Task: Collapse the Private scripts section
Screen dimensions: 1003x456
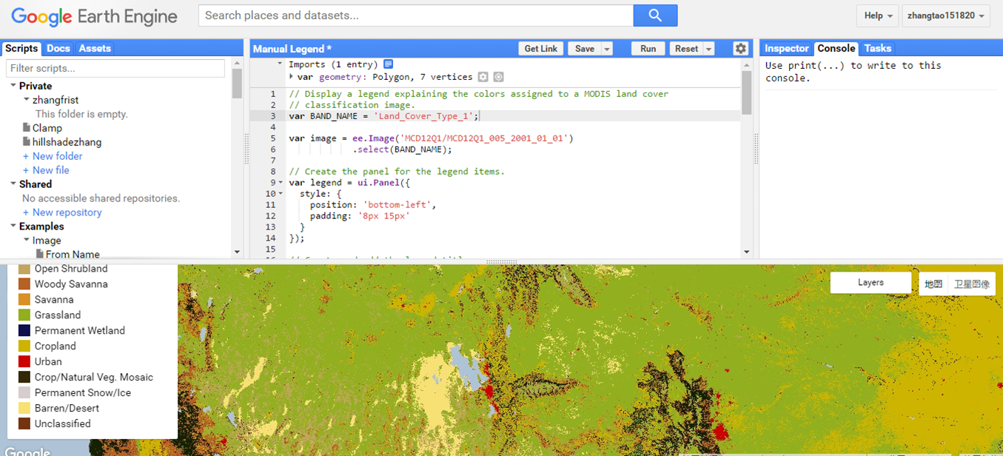Action: [x=13, y=86]
